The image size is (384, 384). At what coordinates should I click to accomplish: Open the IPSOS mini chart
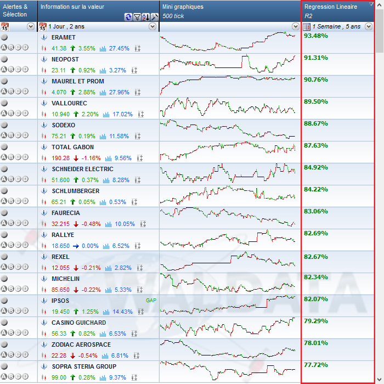pyautogui.click(x=228, y=305)
